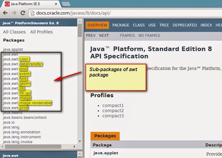
Task: Open the java.awt.datatransfer package
Action: click(x=22, y=64)
